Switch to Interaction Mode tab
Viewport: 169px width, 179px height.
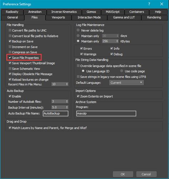[x=89, y=17]
